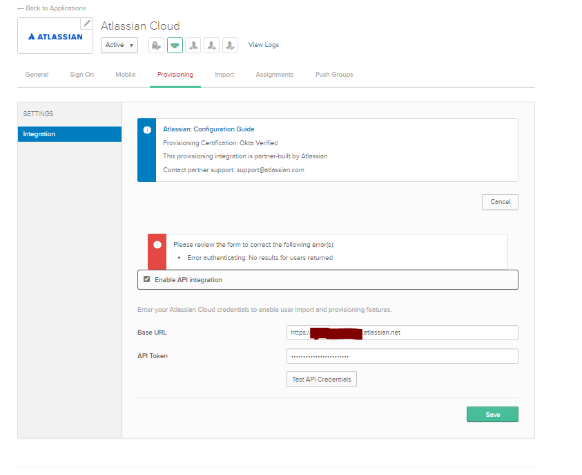Click the 'Contact partner support' text line
Image resolution: width=582 pixels, height=475 pixels.
[233, 170]
